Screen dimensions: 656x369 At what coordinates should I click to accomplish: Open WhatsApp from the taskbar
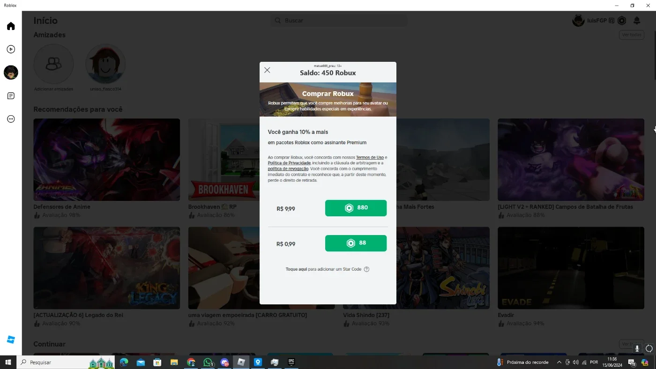(x=208, y=362)
